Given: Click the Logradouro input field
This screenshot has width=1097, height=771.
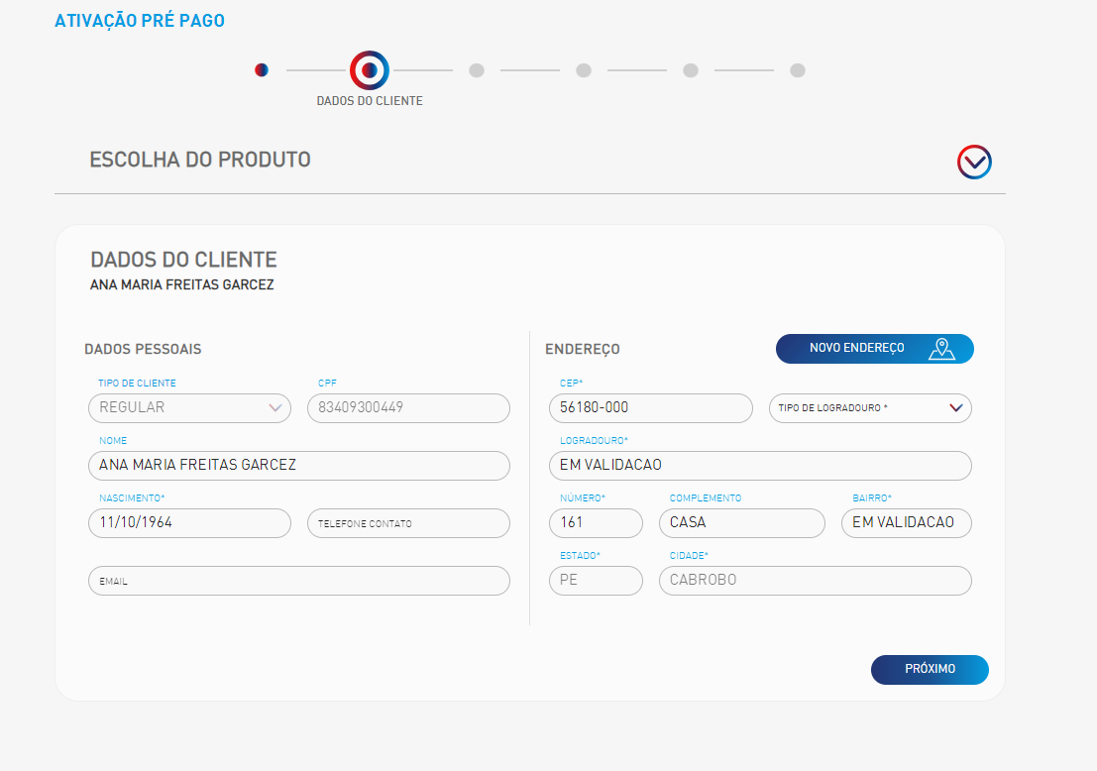Looking at the screenshot, I should 760,465.
